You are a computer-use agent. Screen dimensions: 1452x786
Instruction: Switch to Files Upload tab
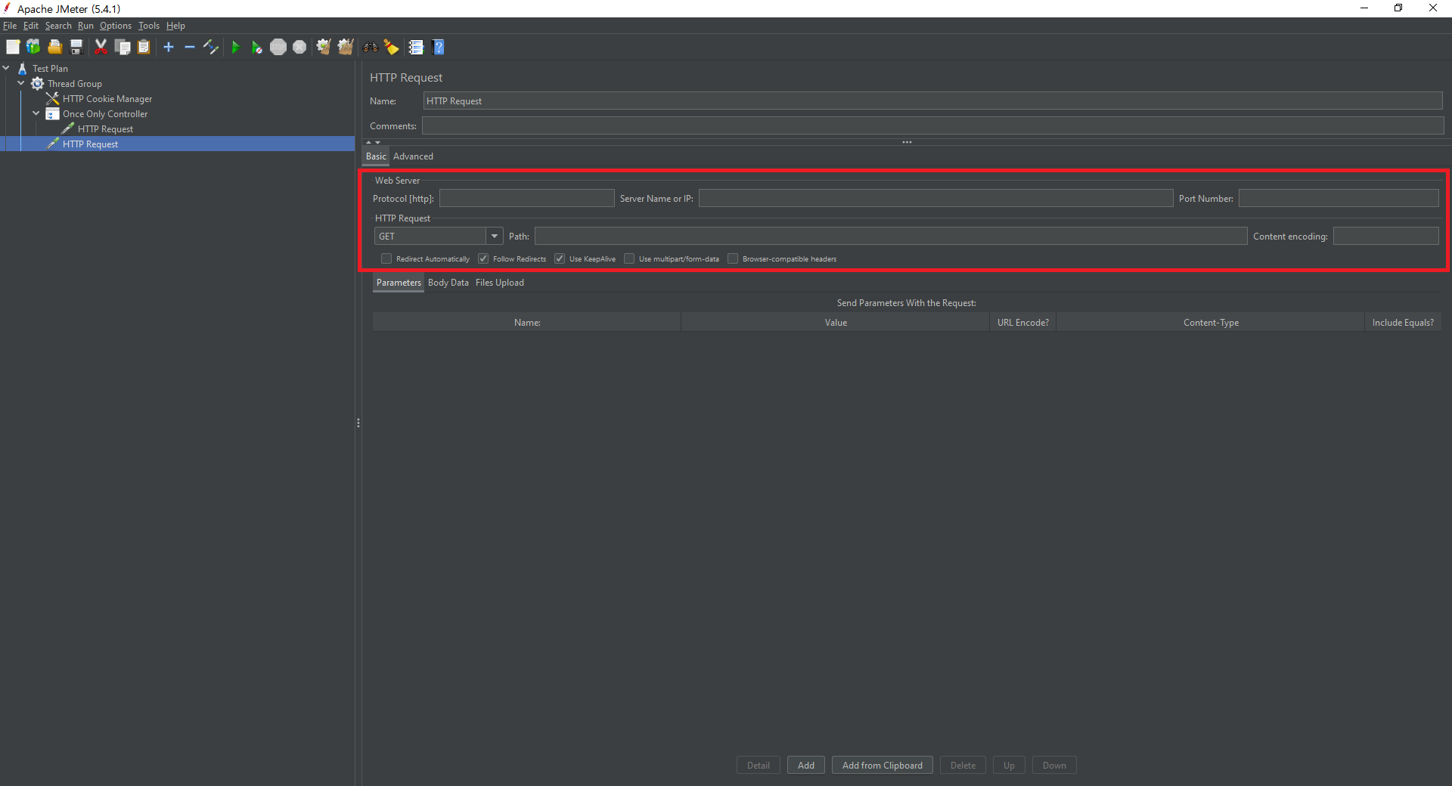pyautogui.click(x=499, y=283)
